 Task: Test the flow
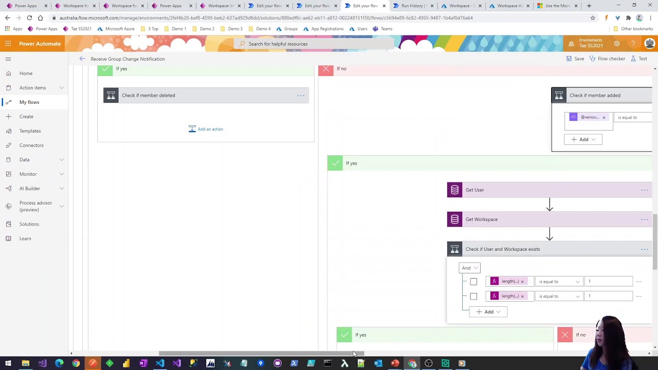click(x=639, y=59)
